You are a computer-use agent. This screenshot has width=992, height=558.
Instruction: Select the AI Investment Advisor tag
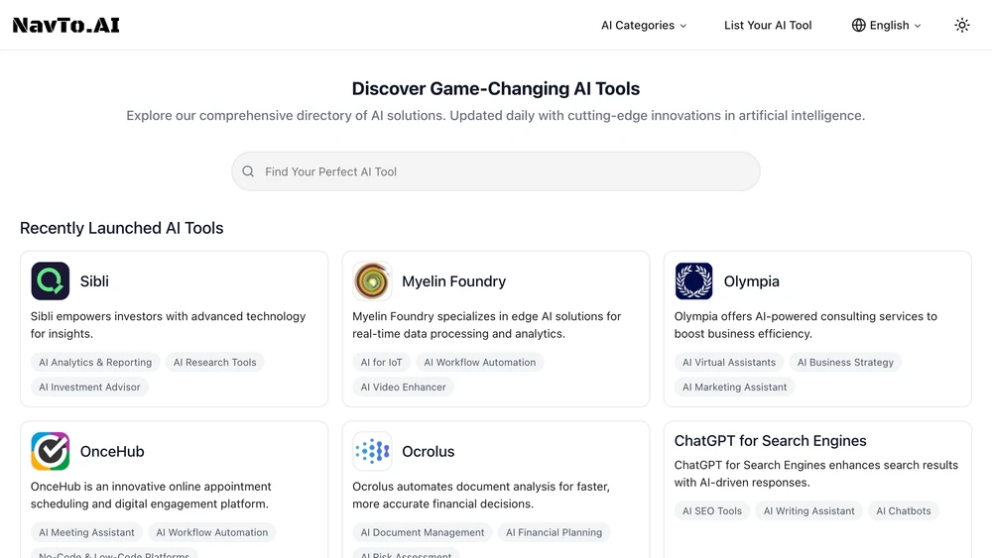(x=89, y=387)
